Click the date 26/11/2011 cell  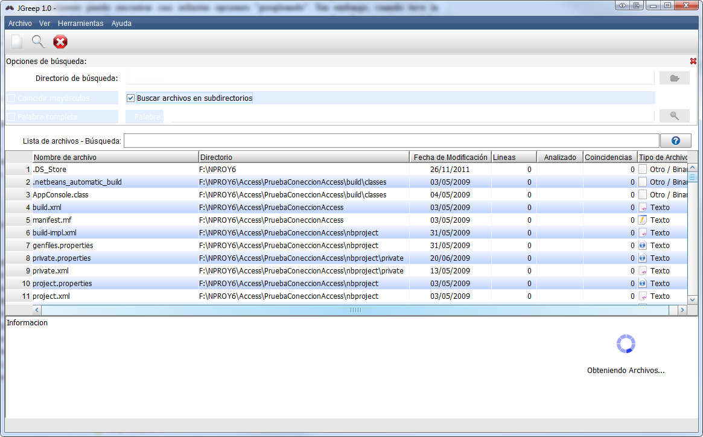coord(450,169)
